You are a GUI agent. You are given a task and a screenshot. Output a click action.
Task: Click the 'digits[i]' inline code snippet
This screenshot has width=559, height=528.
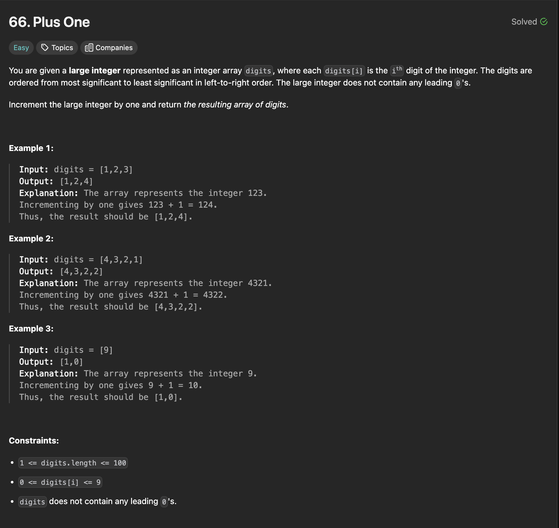point(344,71)
